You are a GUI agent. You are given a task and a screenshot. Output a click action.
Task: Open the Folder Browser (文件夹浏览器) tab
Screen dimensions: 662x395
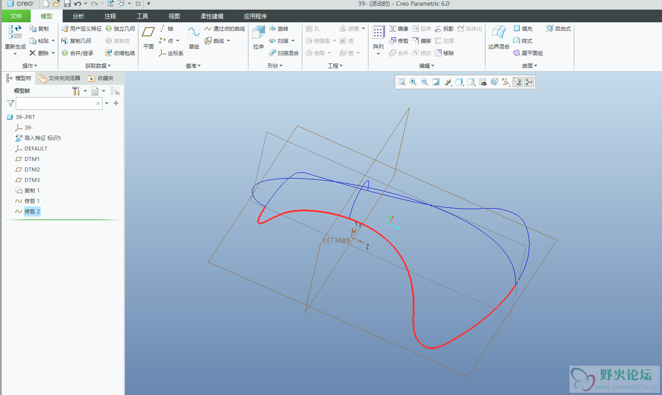(x=60, y=78)
